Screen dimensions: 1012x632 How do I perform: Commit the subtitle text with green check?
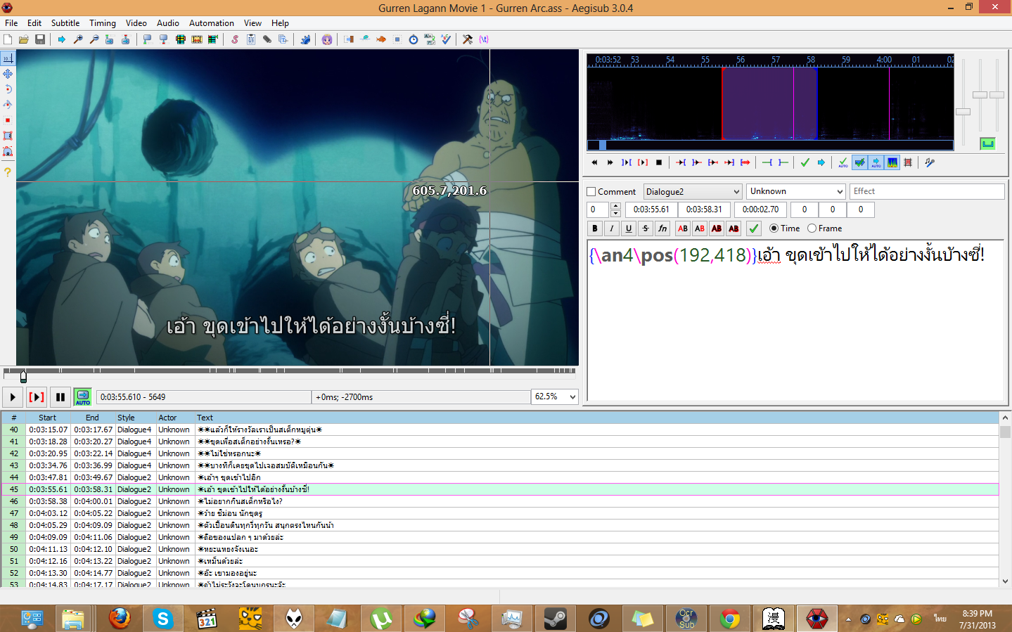point(754,228)
